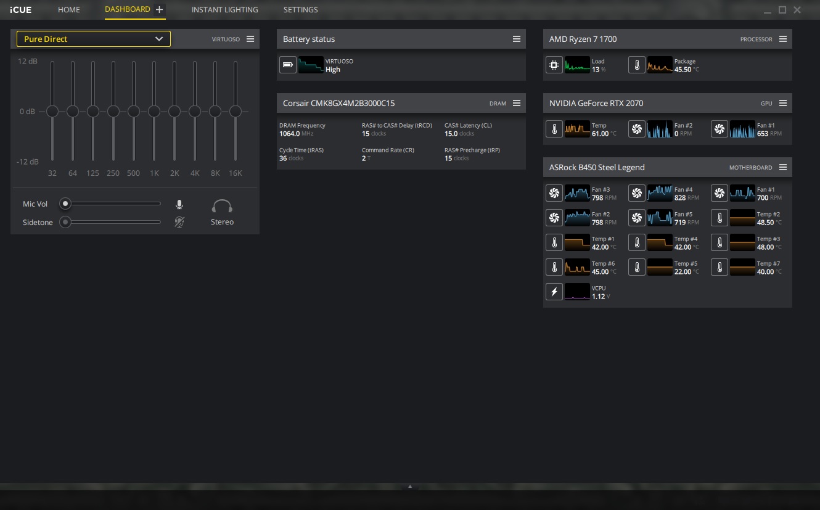Click the RTX 2070 Temp thermometer icon
Image resolution: width=820 pixels, height=510 pixels.
pyautogui.click(x=554, y=129)
